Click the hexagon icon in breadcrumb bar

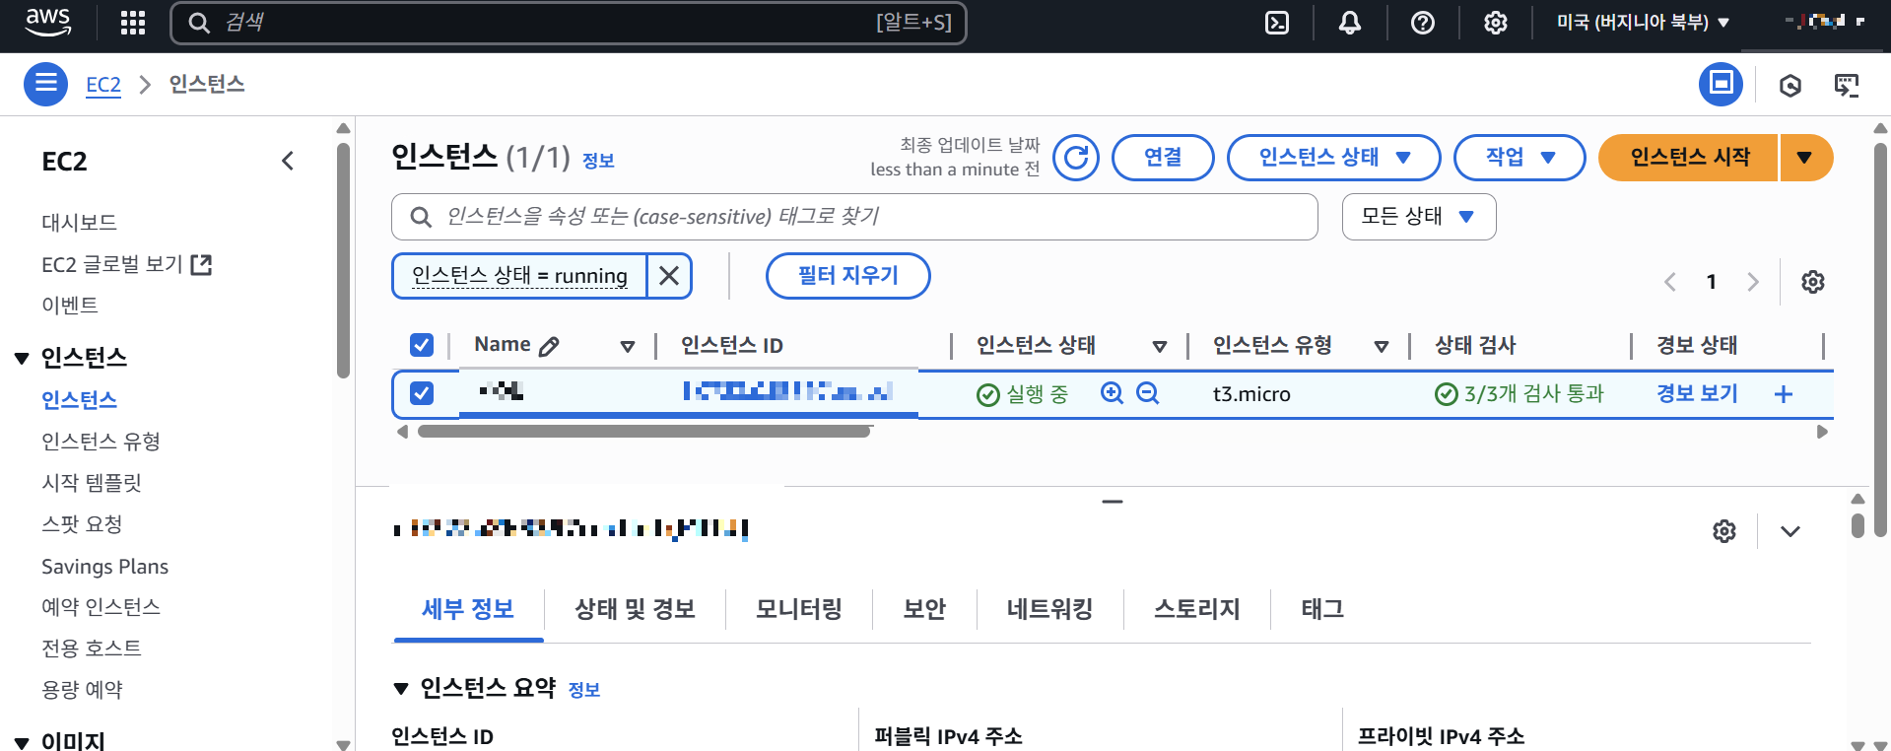pos(1790,86)
